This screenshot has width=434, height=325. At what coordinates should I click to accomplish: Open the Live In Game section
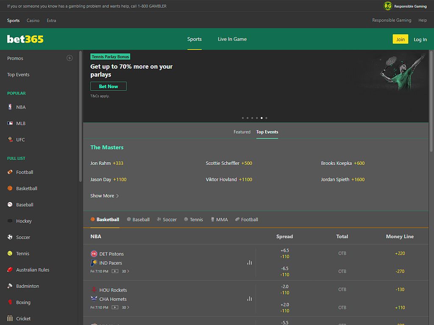click(x=232, y=39)
